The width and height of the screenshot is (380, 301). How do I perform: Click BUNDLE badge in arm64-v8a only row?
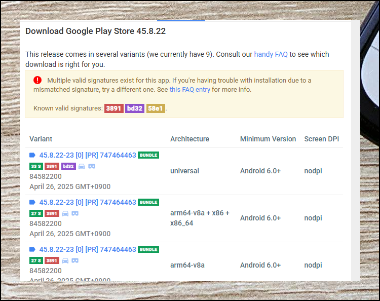[x=148, y=249]
